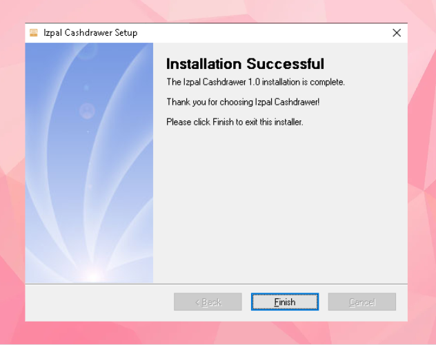Click the disabled Back button
Screen dimensions: 436x345
point(208,302)
